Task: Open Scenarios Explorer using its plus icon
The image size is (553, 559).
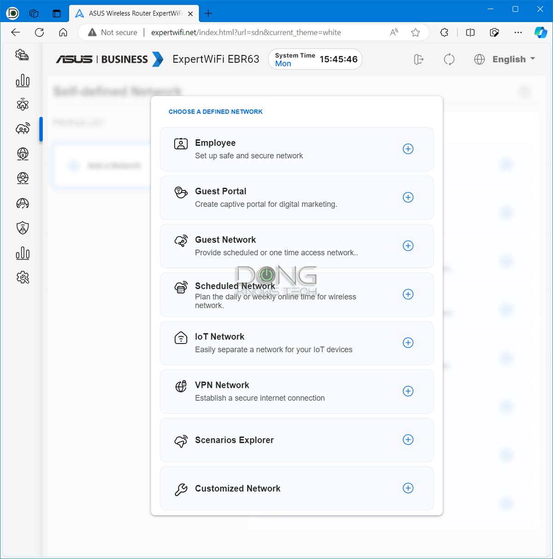Action: coord(408,440)
